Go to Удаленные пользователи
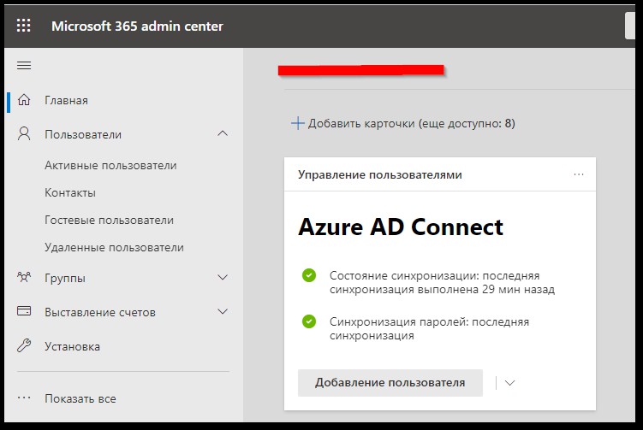Viewport: 643px width, 430px height. click(114, 247)
